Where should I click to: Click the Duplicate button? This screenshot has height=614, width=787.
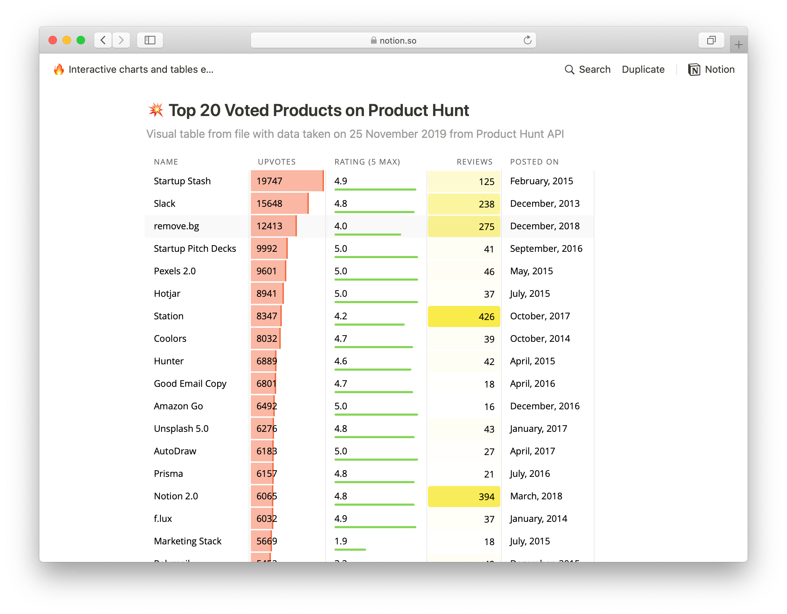point(643,70)
